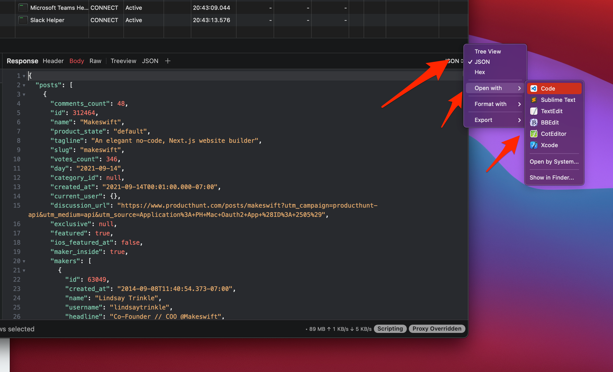
Task: Click the 20:43:13.576 timestamp cell
Action: pyautogui.click(x=212, y=20)
